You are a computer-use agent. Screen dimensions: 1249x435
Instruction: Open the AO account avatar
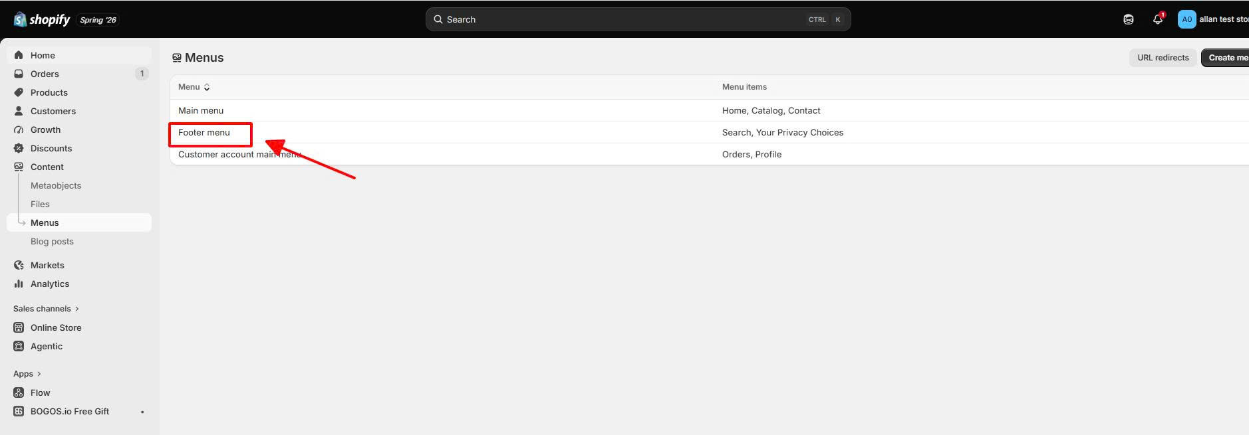(1186, 19)
